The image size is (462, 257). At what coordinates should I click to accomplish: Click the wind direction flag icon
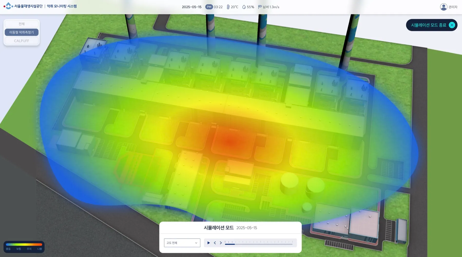[260, 7]
